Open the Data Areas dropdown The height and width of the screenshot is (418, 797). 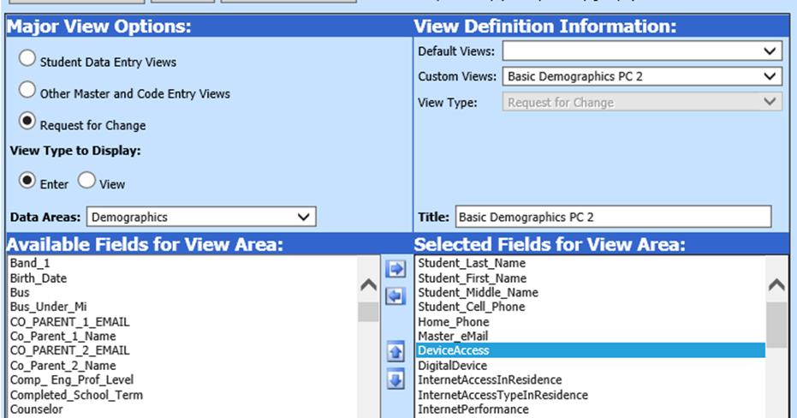pos(203,217)
